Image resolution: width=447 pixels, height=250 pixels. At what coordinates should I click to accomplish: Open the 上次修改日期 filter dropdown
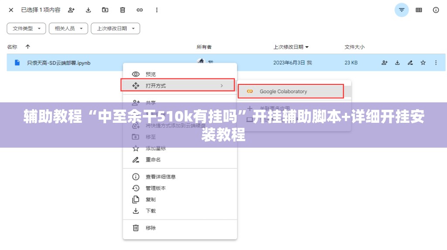[115, 28]
